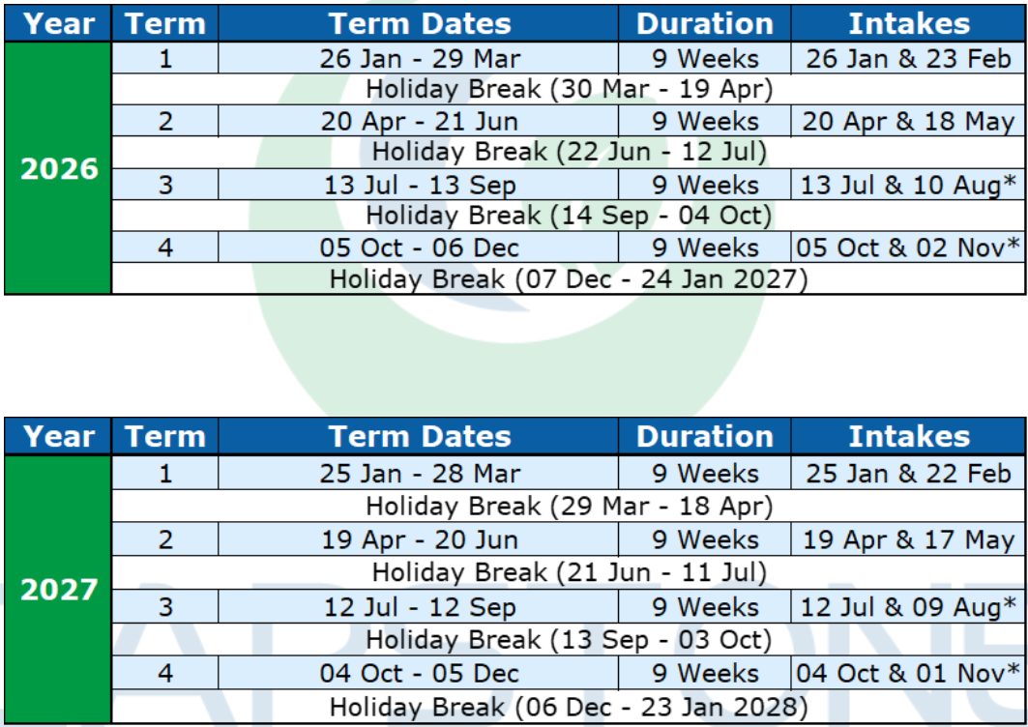Image resolution: width=1028 pixels, height=727 pixels.
Task: Click the '20 Apr - 21 Jun' term dates
Action: click(419, 122)
